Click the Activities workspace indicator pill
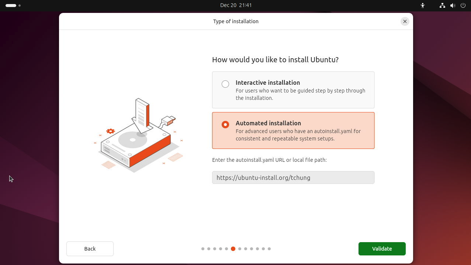The height and width of the screenshot is (265, 471). 11,6
